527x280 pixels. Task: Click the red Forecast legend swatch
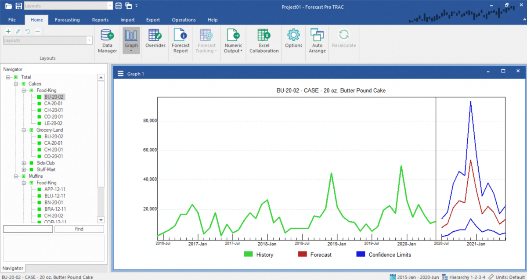[x=302, y=255]
